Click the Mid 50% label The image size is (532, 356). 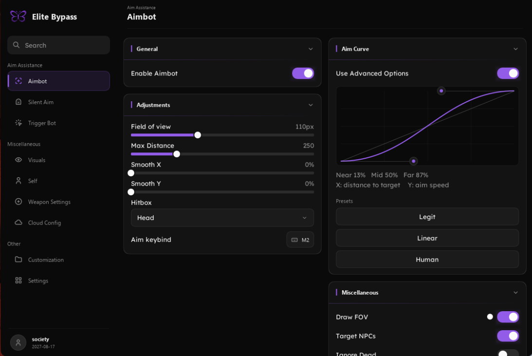(x=384, y=175)
